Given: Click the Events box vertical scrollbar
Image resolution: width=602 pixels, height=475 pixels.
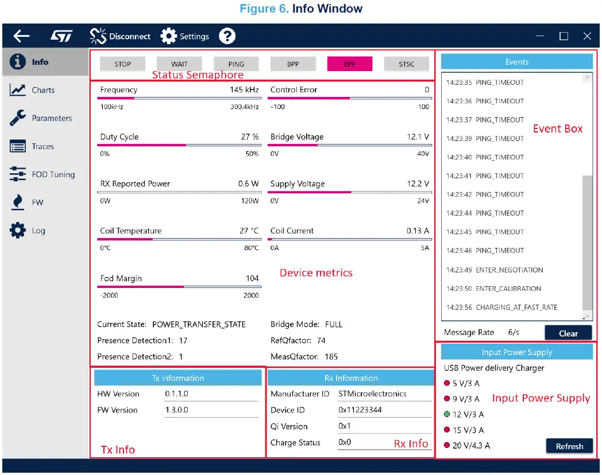Looking at the screenshot, I should [586, 241].
